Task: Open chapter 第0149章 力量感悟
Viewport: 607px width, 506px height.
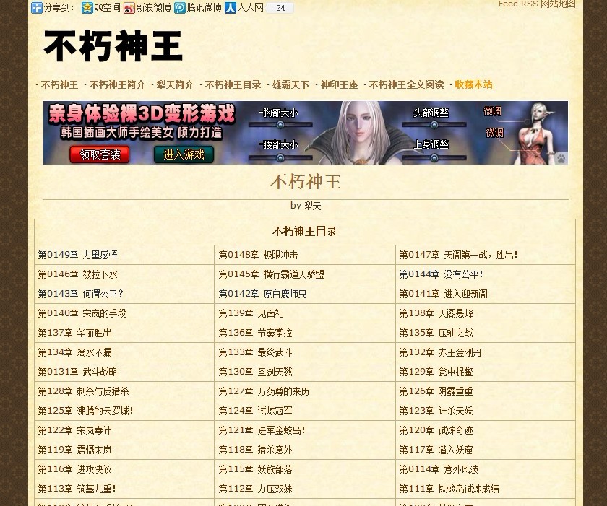Action: pos(77,254)
